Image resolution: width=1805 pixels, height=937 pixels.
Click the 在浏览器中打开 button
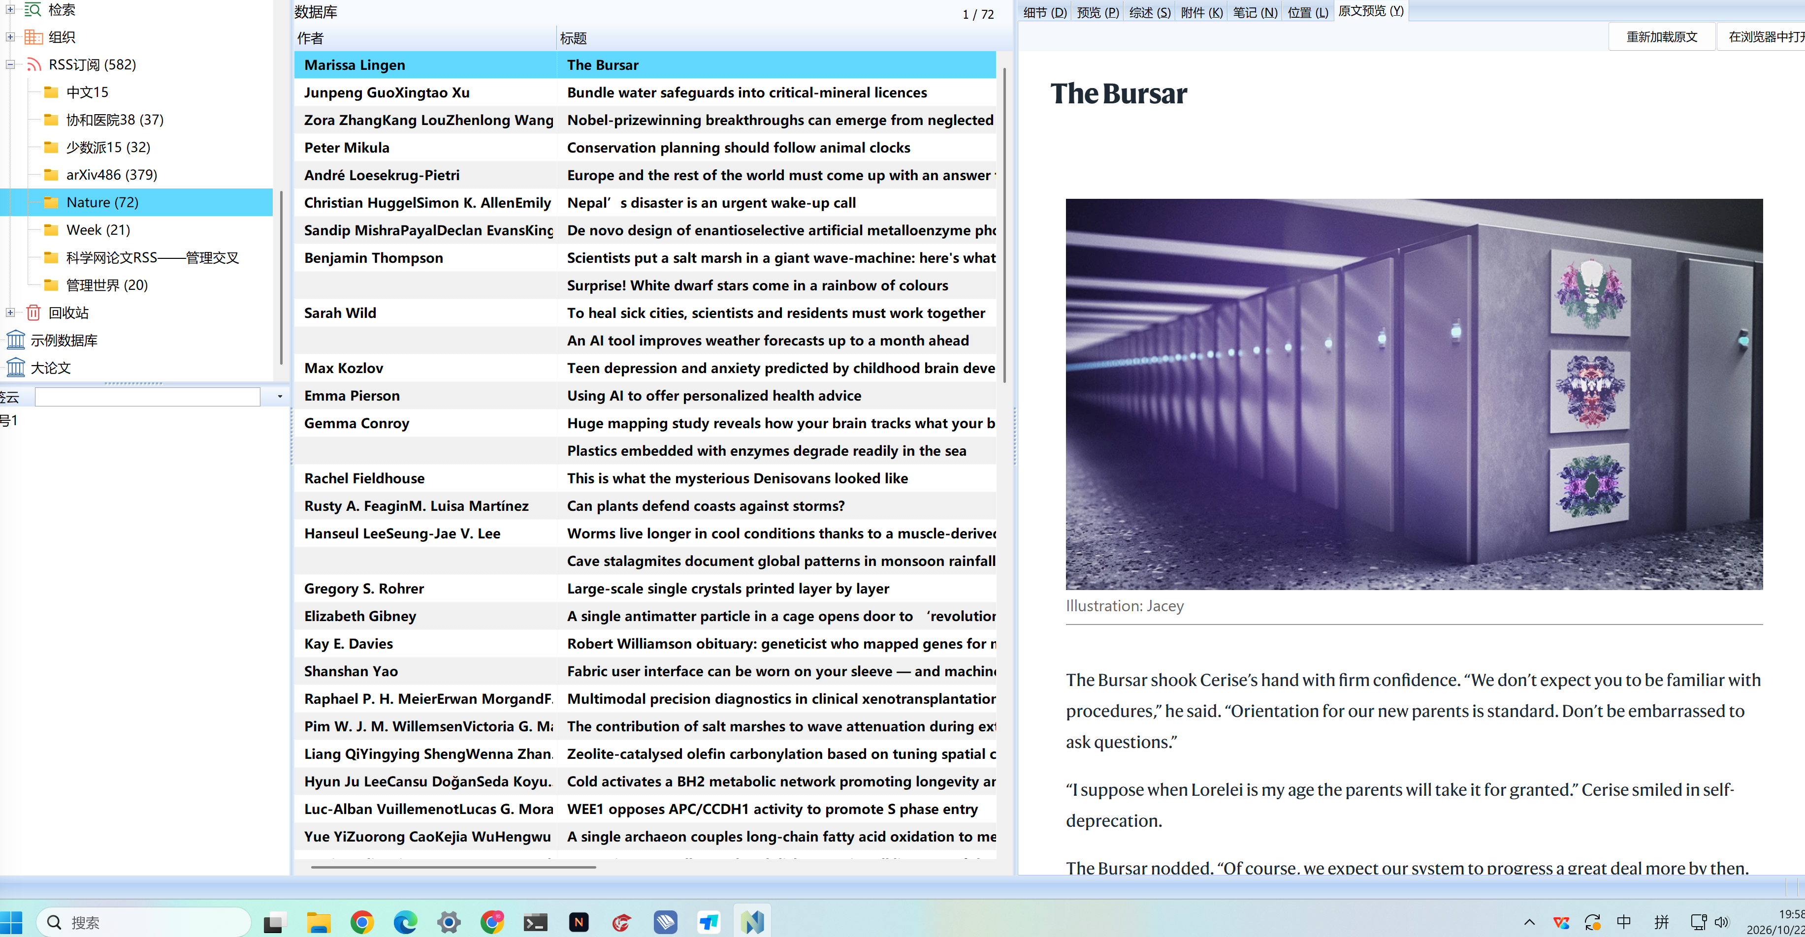coord(1762,36)
